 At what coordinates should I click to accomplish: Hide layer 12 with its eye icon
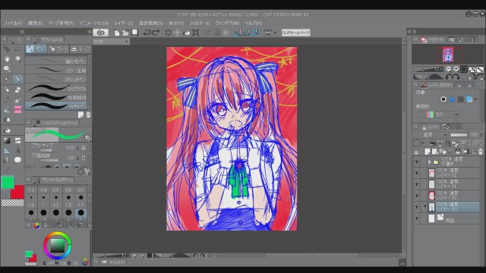click(x=417, y=173)
